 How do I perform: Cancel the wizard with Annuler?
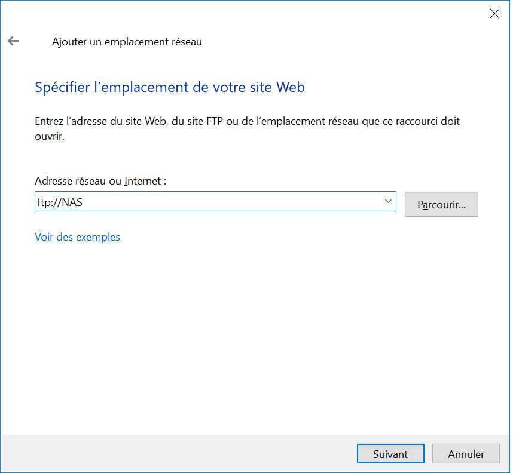[x=466, y=454]
